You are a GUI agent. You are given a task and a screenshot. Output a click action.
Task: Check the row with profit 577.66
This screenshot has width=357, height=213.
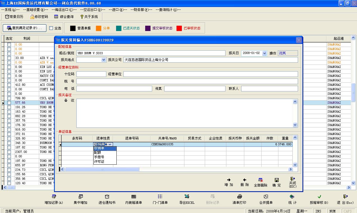click(x=9, y=103)
